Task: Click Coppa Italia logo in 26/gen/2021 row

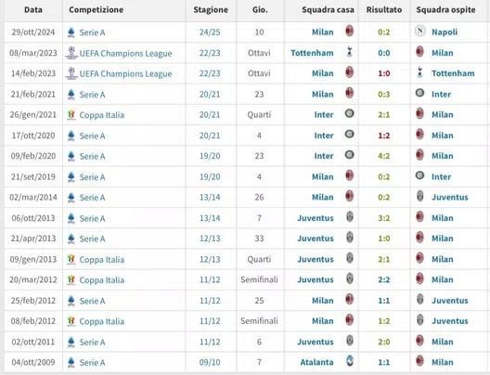Action: click(x=71, y=115)
